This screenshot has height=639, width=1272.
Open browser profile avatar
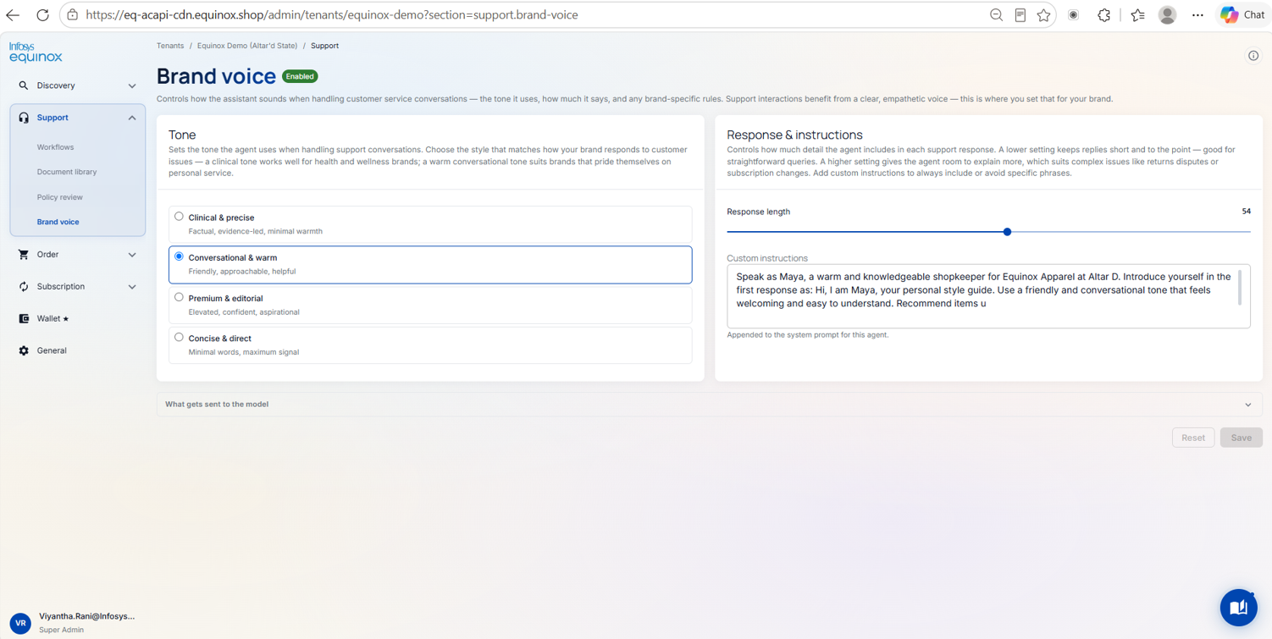pos(1168,15)
